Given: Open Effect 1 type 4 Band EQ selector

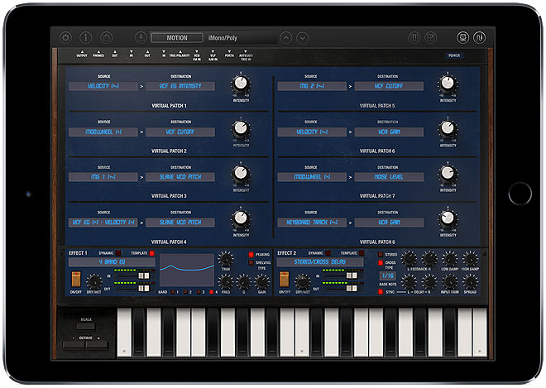Looking at the screenshot, I should coord(112,262).
